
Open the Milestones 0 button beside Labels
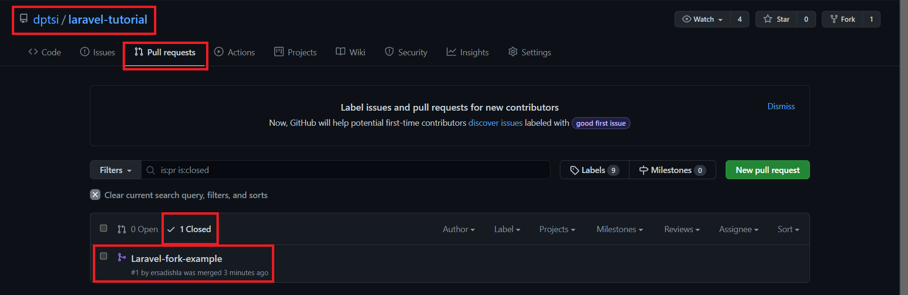coord(672,170)
